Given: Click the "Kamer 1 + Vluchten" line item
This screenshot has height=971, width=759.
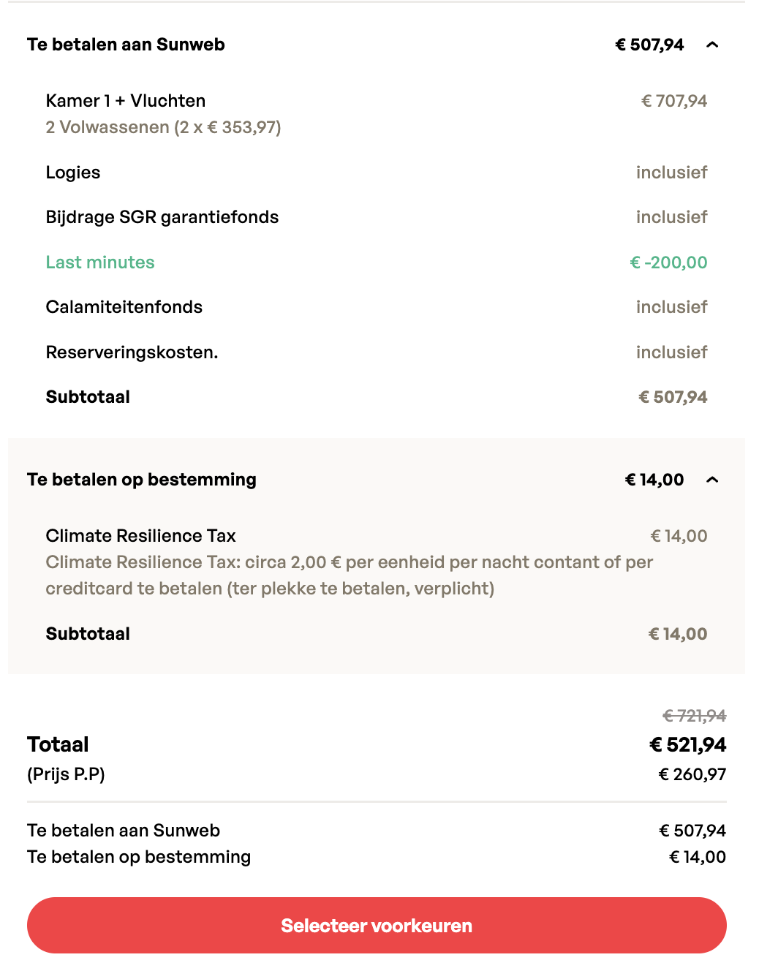Looking at the screenshot, I should pyautogui.click(x=126, y=101).
